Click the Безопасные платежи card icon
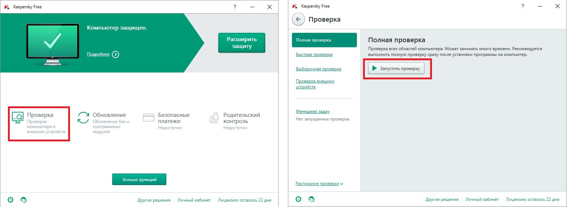Image resolution: width=568 pixels, height=207 pixels. 149,118
